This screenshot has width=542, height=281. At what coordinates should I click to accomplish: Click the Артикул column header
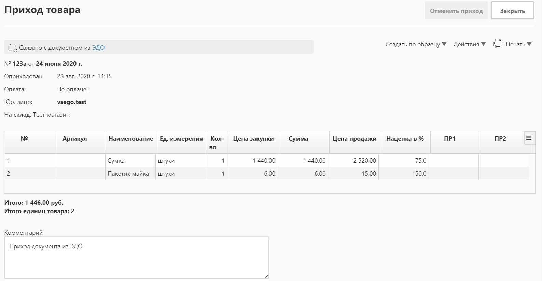point(80,142)
